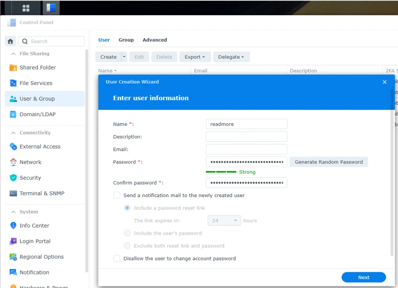Click the Control Panel title icon
This screenshot has width=398, height=288.
(x=11, y=22)
